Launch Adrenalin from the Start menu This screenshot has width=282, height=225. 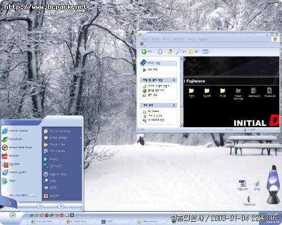click(x=11, y=156)
